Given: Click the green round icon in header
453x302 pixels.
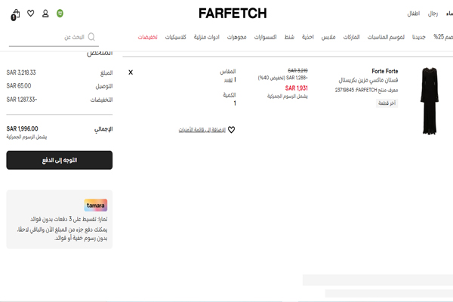Looking at the screenshot, I should 60,14.
